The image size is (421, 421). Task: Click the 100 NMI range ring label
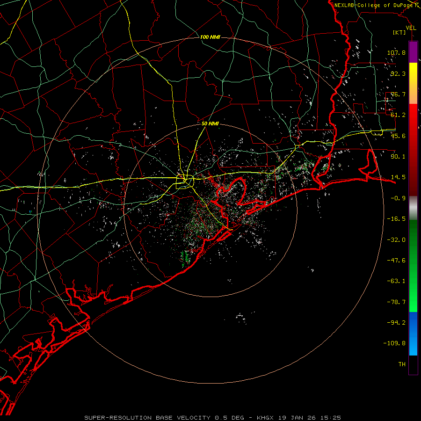(210, 37)
